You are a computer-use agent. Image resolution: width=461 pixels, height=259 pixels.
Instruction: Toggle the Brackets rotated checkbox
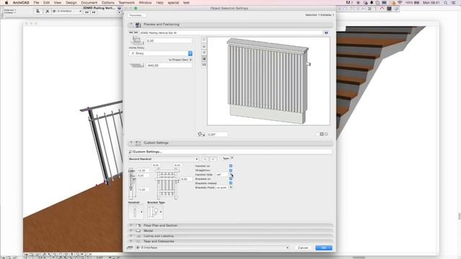click(230, 183)
